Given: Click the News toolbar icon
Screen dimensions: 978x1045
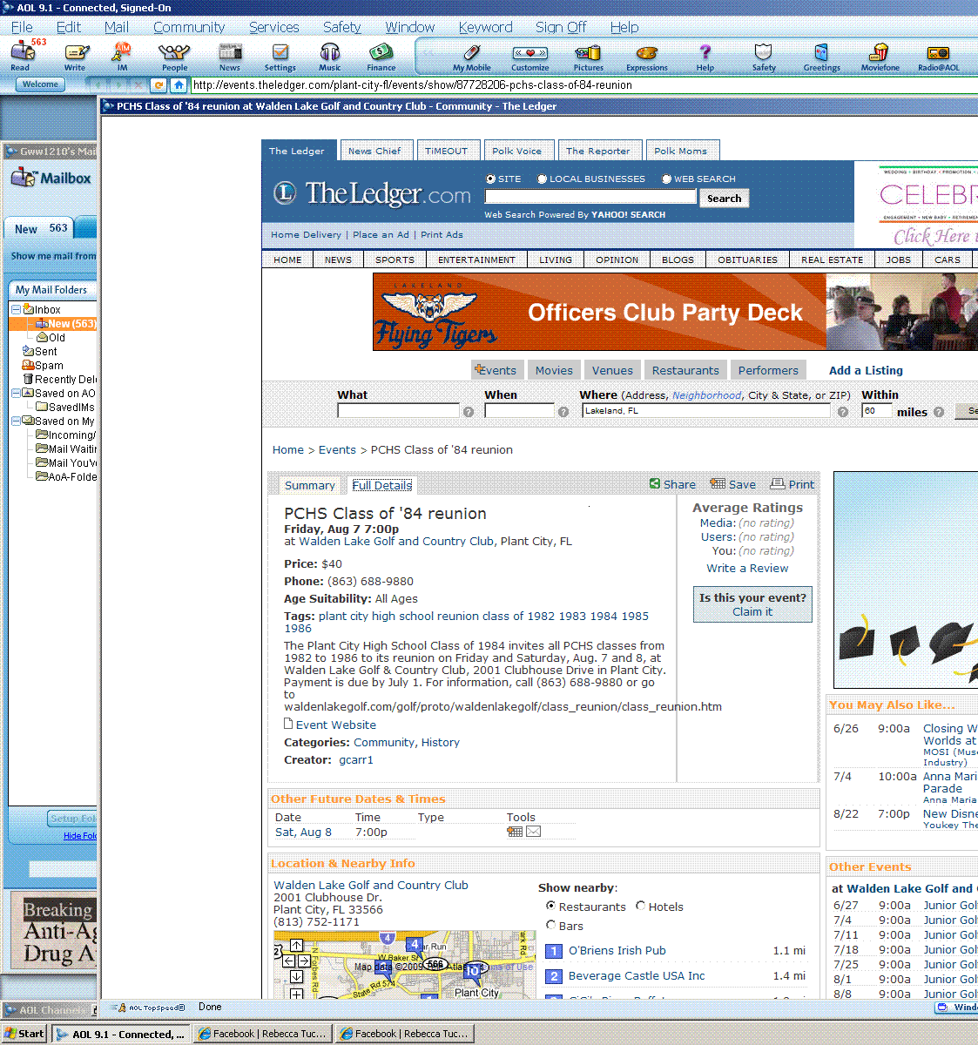Looking at the screenshot, I should tap(230, 56).
